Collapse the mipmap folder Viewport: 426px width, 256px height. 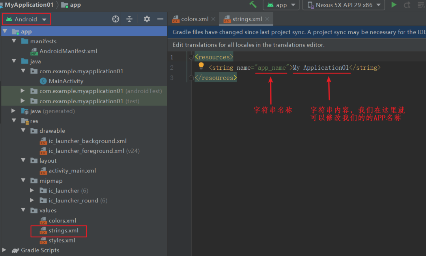(23, 180)
